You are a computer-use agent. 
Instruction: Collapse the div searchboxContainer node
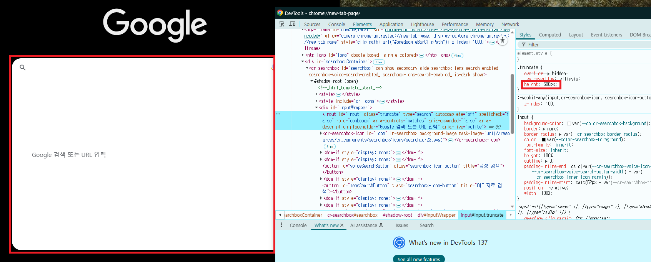(303, 62)
